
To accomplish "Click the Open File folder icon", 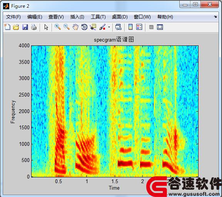I will [x=16, y=27].
